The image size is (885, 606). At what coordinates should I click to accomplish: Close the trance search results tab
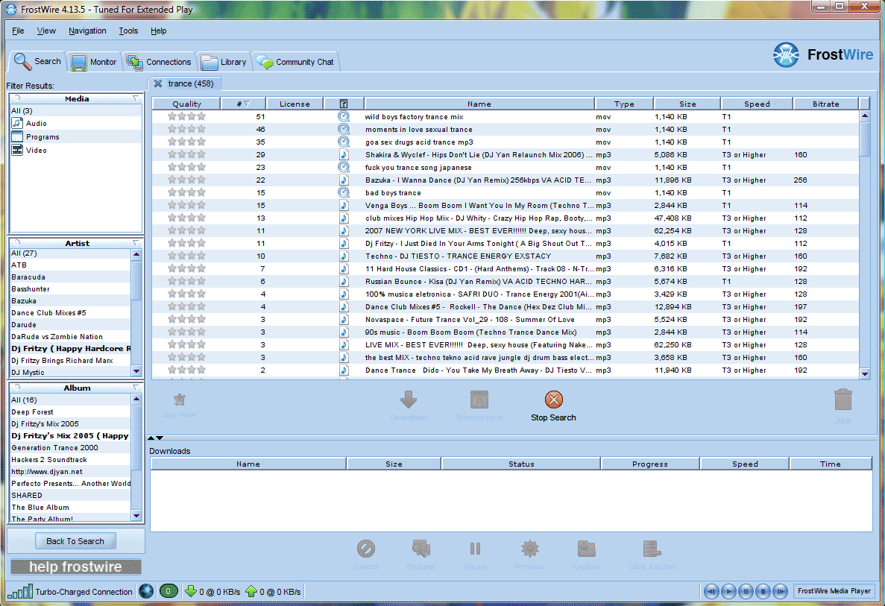[x=158, y=83]
